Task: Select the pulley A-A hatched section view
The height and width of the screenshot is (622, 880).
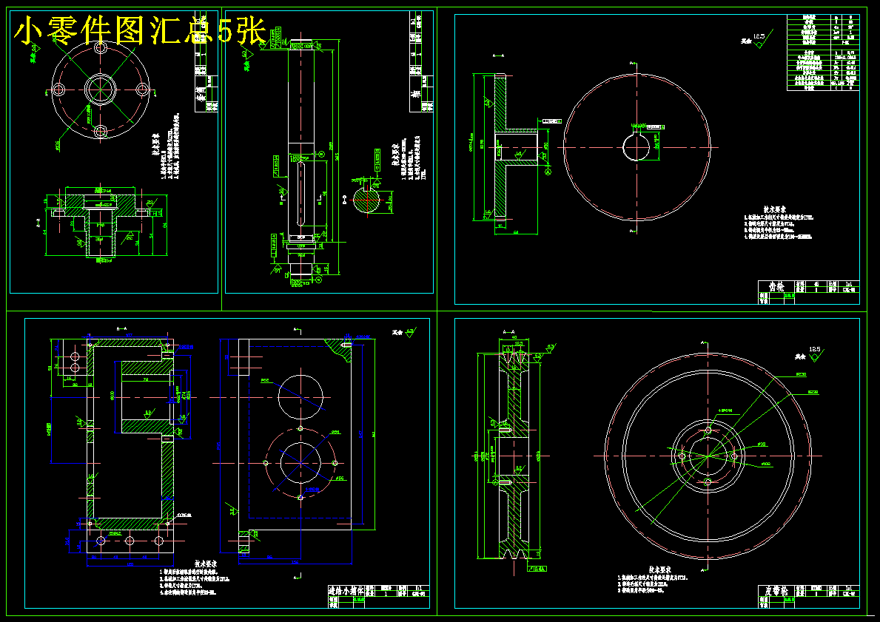Action: (x=515, y=456)
